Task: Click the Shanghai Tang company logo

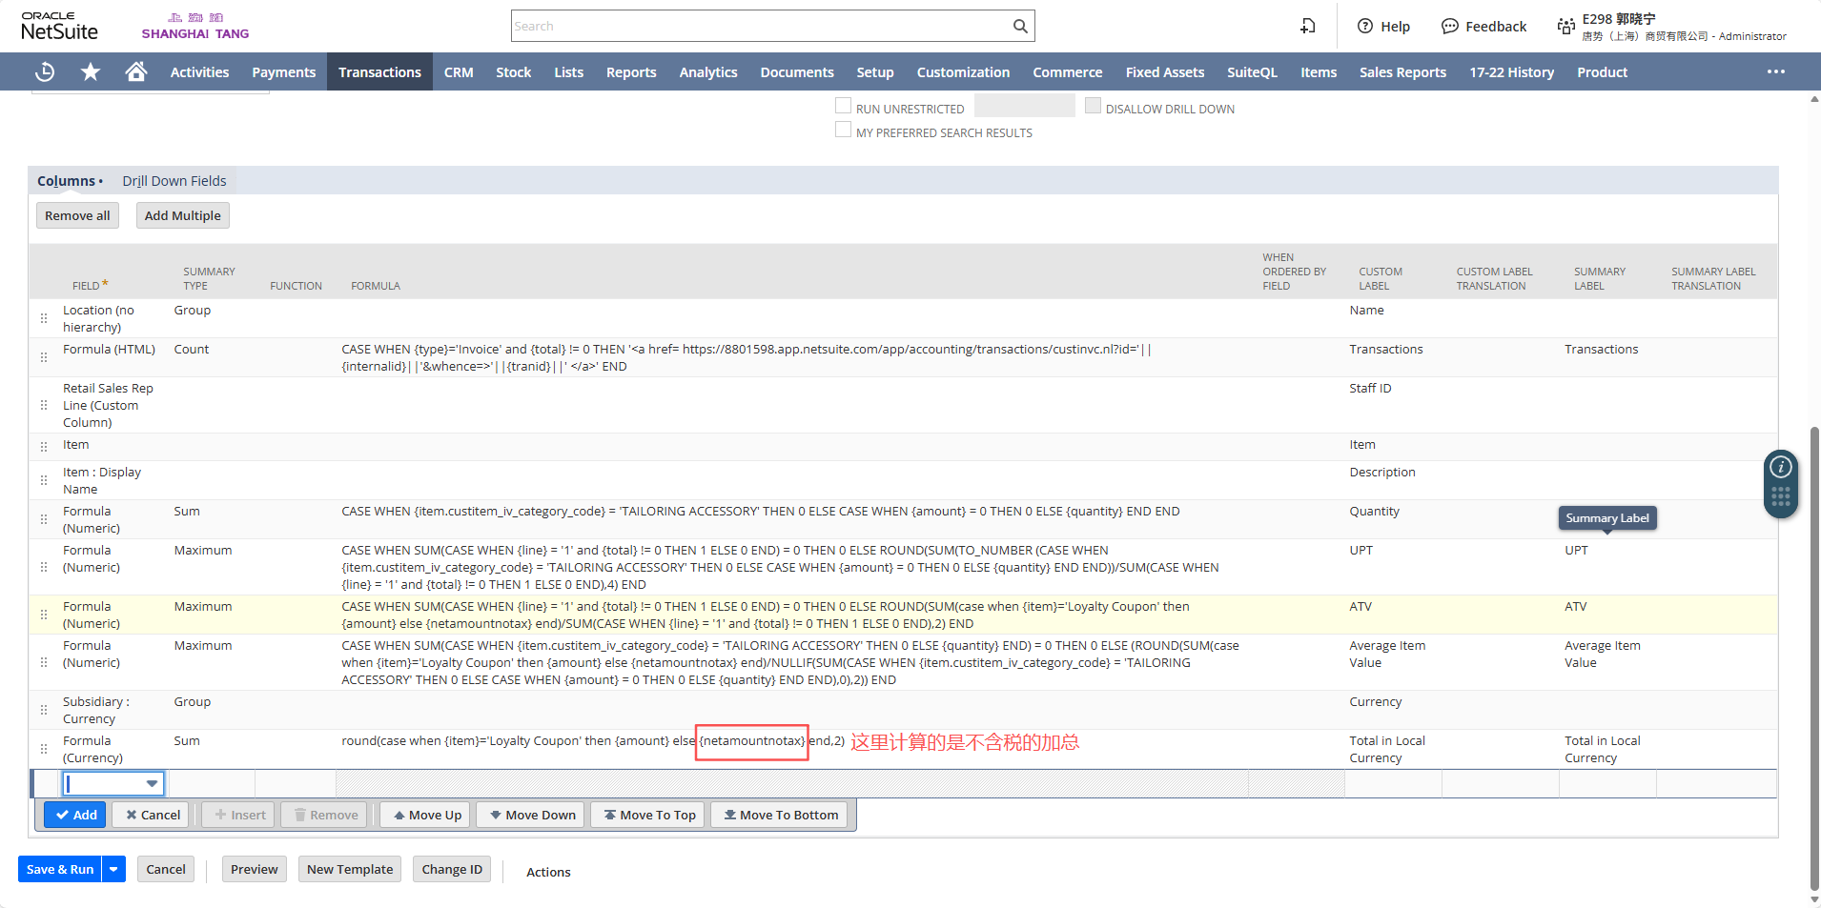Action: 195,26
